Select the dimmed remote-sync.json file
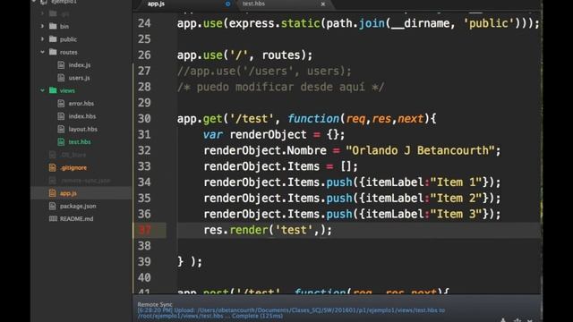573x322 pixels. pos(85,181)
